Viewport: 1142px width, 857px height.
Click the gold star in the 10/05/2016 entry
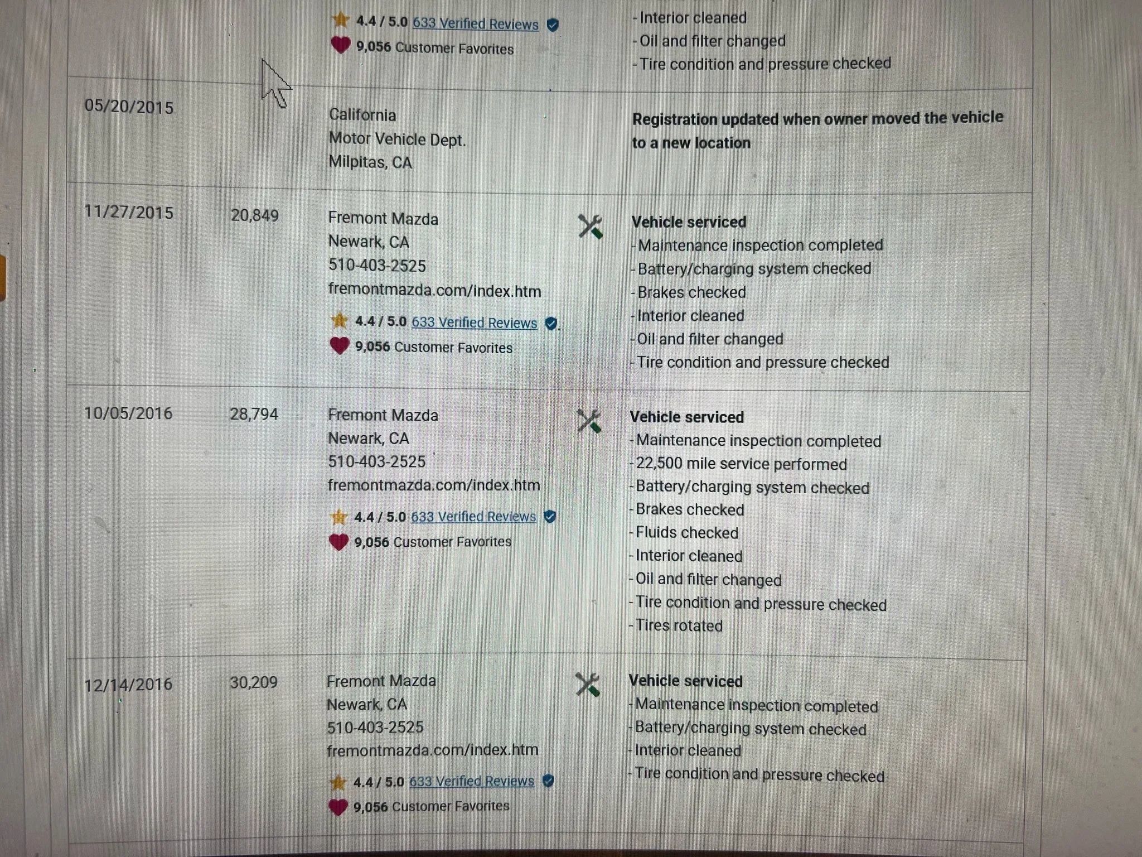click(338, 517)
